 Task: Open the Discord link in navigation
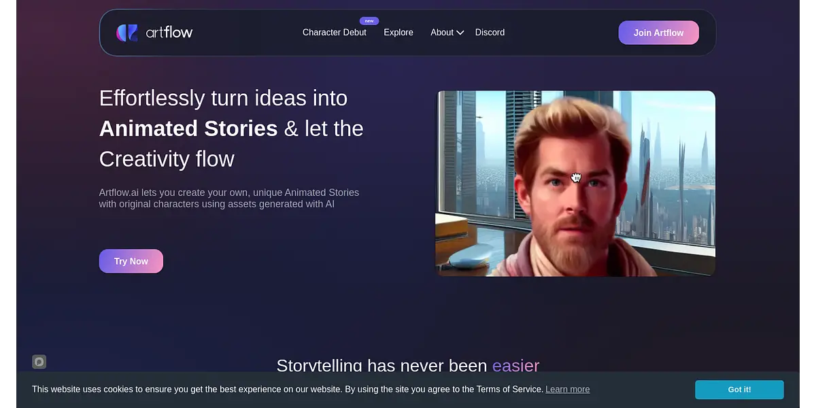click(x=490, y=33)
